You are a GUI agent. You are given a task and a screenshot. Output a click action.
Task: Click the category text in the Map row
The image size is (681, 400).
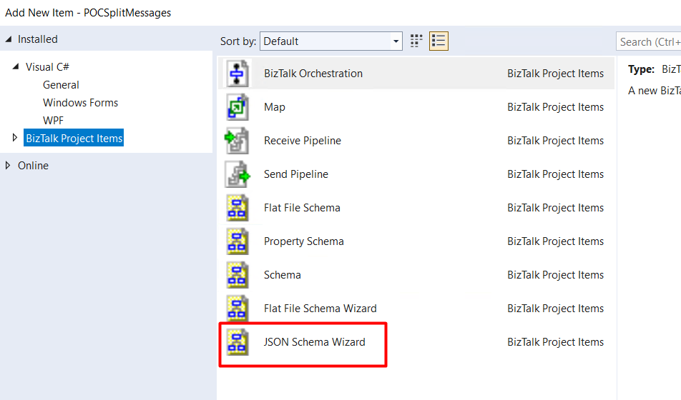coord(556,107)
